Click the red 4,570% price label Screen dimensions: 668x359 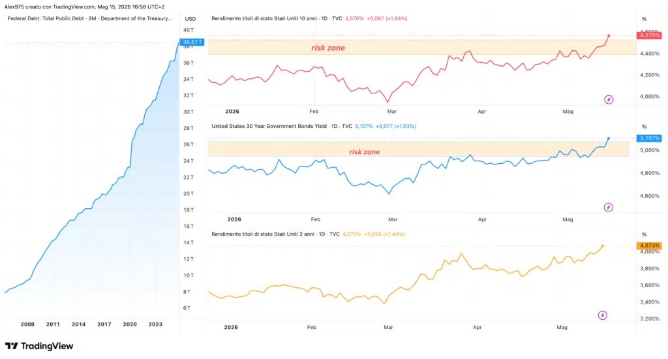pos(649,35)
